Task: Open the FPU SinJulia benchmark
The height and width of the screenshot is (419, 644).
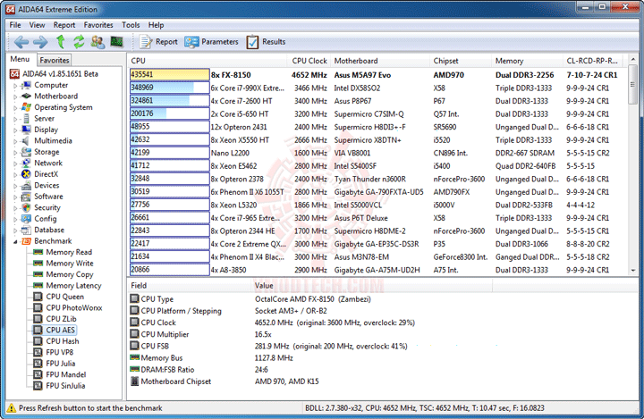Action: pyautogui.click(x=65, y=385)
